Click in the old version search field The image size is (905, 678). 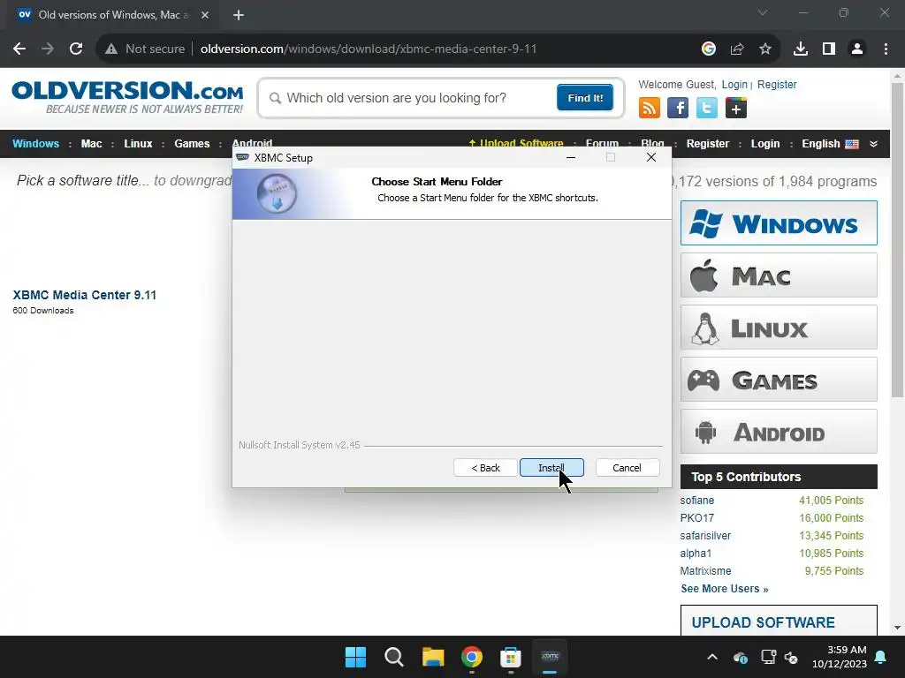coord(410,98)
